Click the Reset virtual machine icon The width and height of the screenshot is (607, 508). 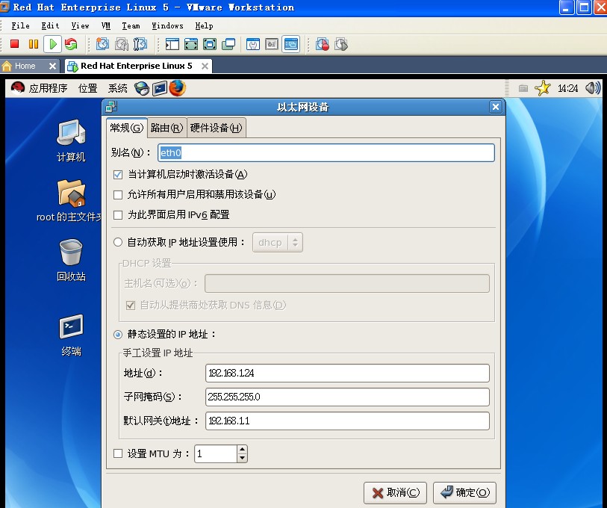coord(71,44)
